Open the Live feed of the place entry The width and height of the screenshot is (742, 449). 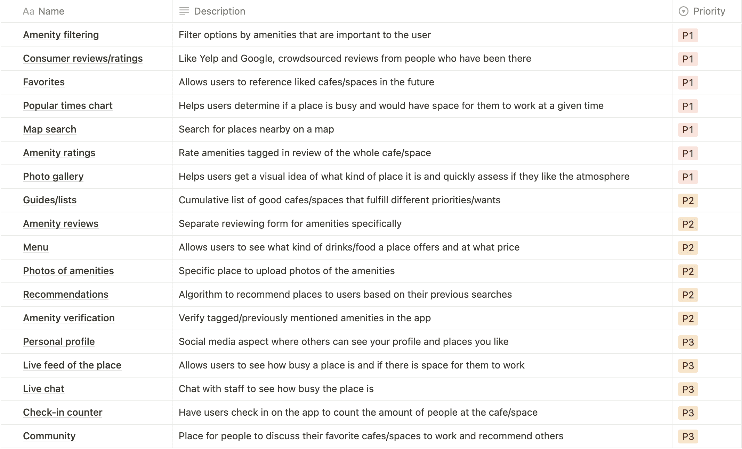pyautogui.click(x=72, y=365)
